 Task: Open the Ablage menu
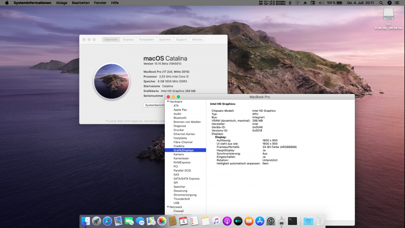tap(62, 3)
